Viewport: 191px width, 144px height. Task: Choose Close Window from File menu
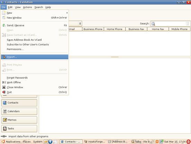(x=35, y=87)
